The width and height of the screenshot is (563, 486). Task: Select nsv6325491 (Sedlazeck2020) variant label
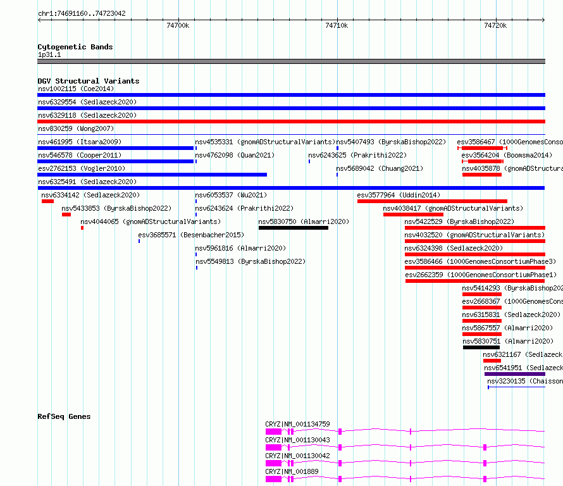coord(87,182)
